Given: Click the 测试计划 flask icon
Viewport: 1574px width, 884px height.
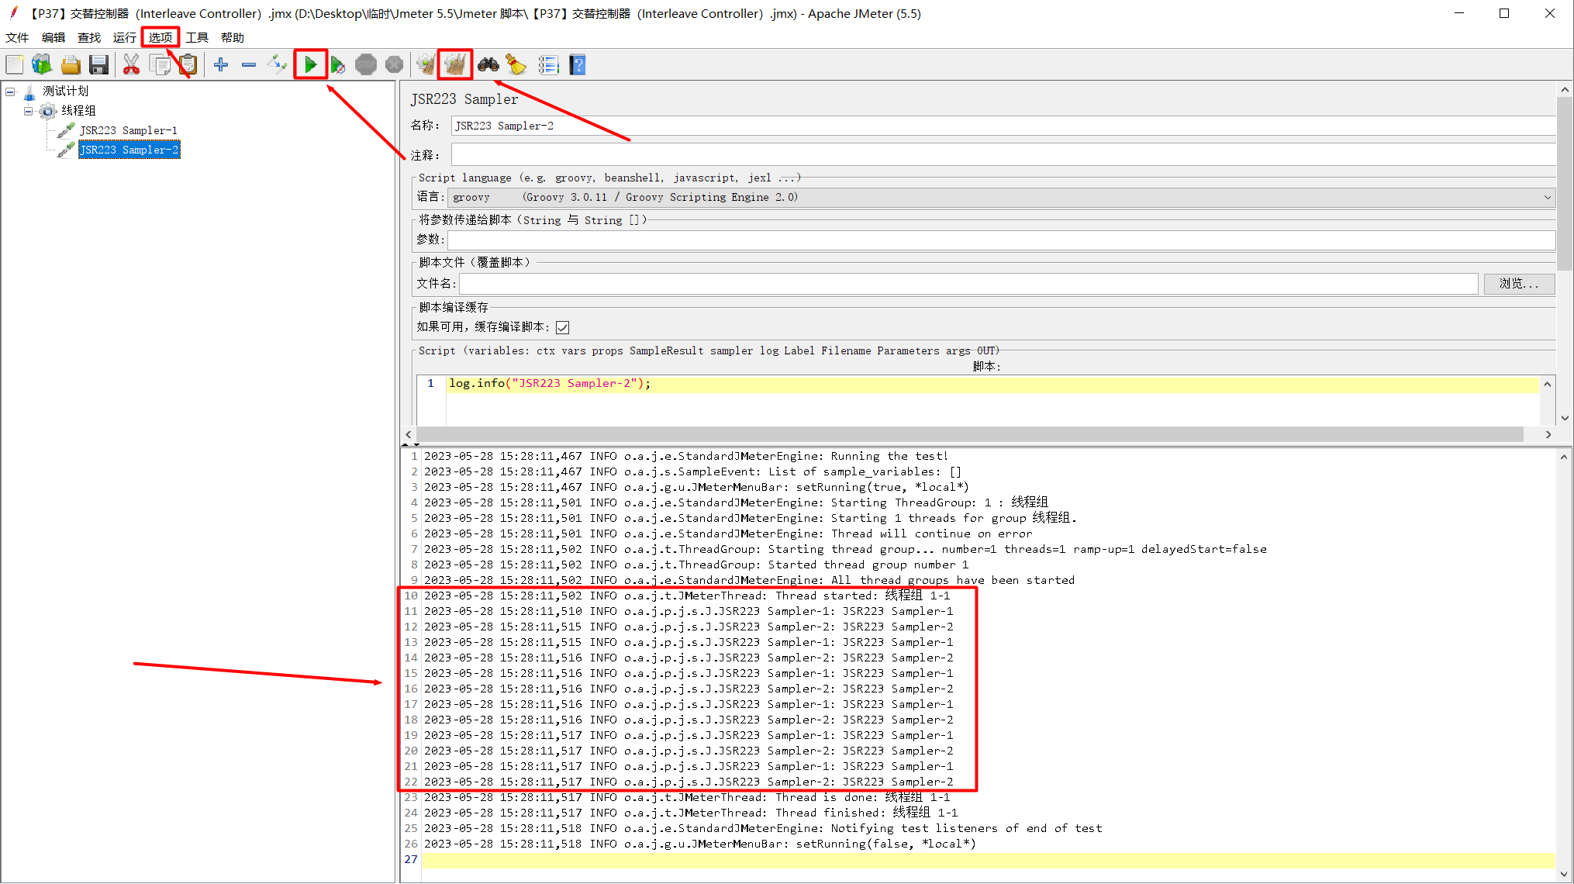Looking at the screenshot, I should tap(29, 92).
